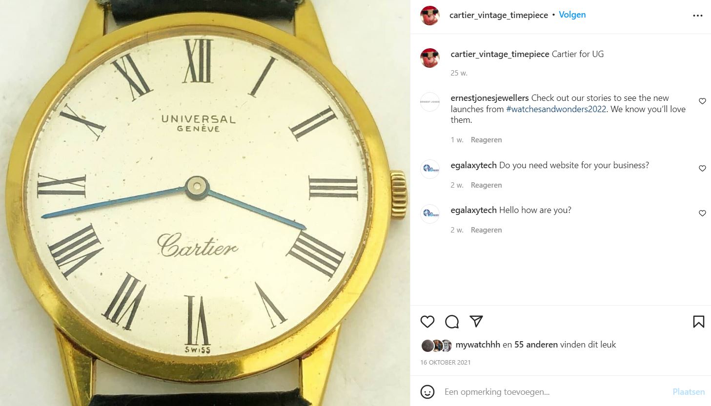The height and width of the screenshot is (406, 711).
Task: Open the comment bubble icon
Action: 452,322
